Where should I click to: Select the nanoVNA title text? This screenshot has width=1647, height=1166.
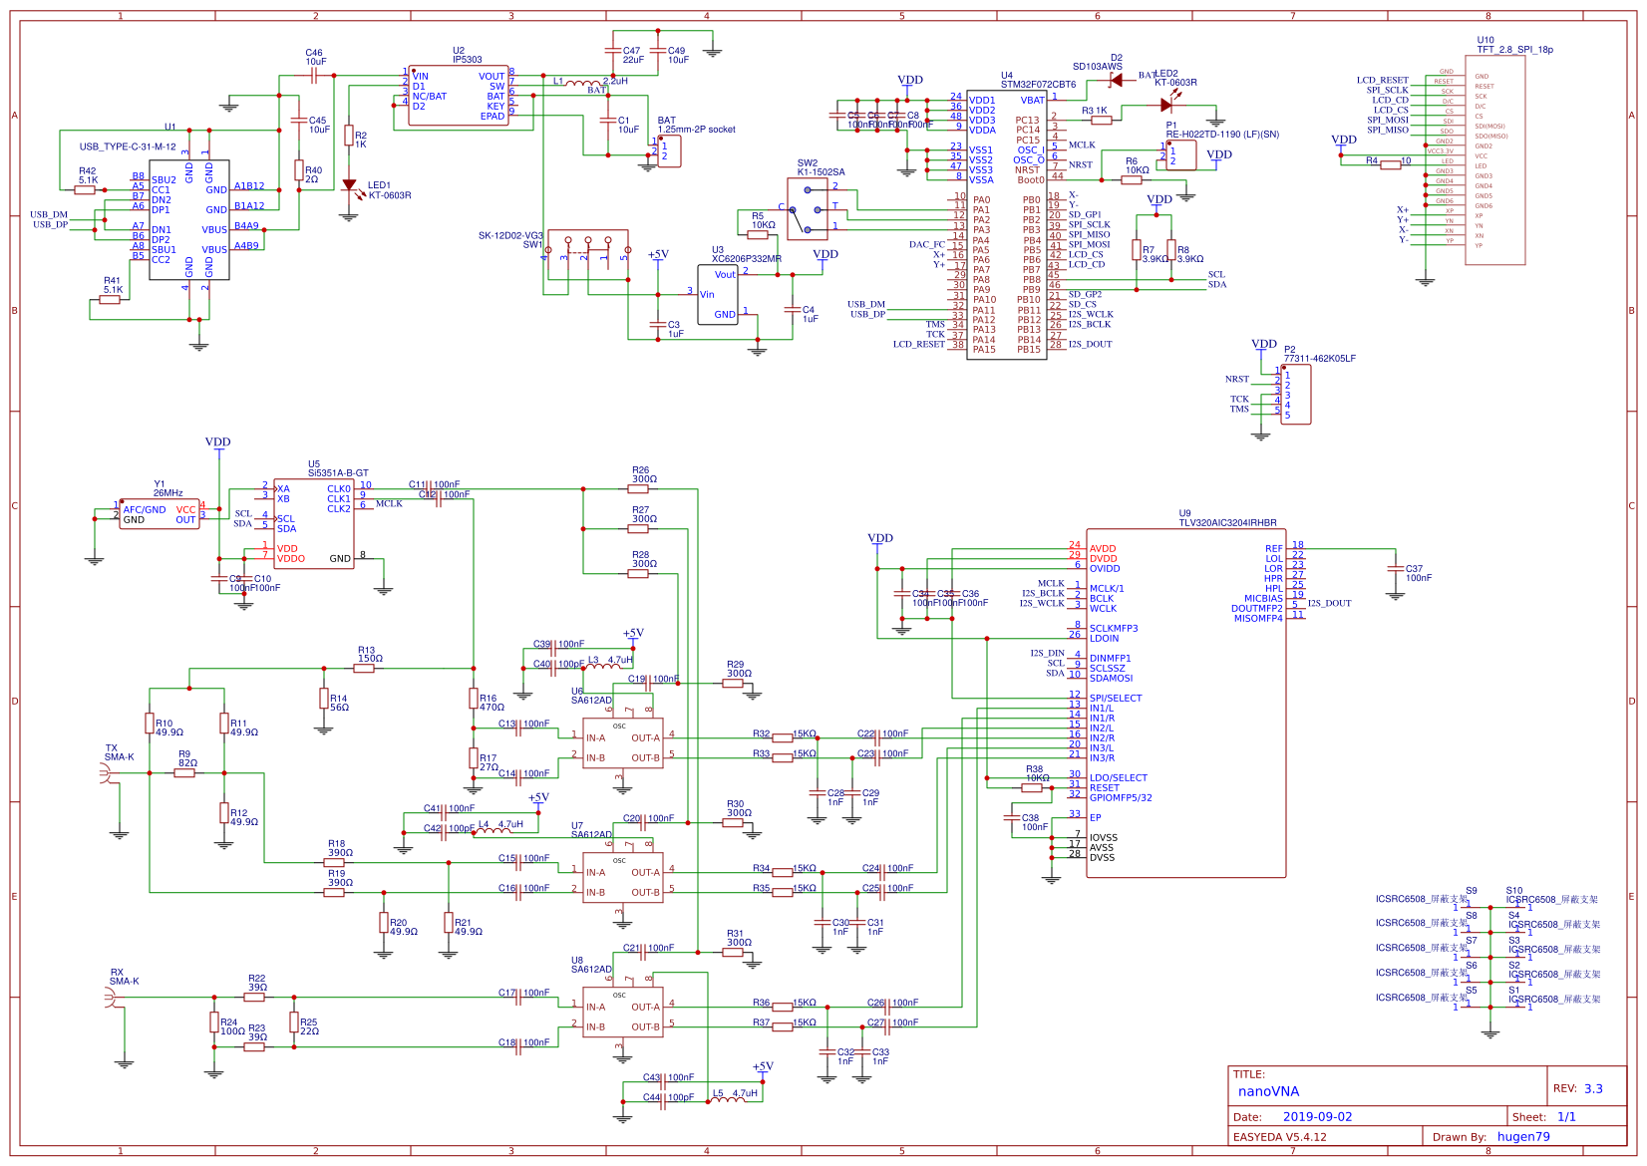pyautogui.click(x=1268, y=1091)
